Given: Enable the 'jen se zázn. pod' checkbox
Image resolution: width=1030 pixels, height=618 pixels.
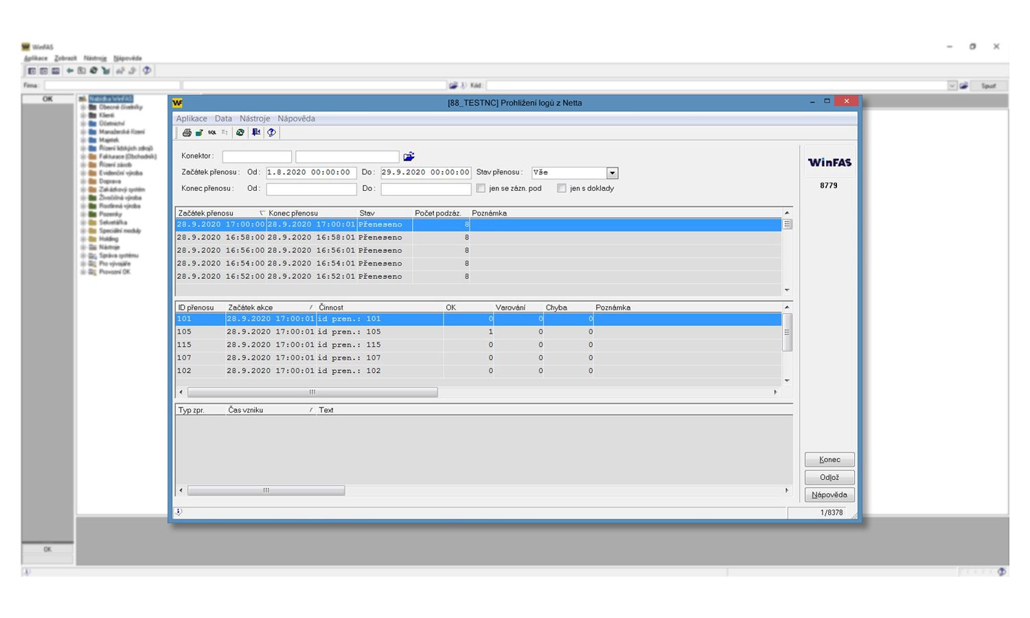Looking at the screenshot, I should [x=481, y=188].
